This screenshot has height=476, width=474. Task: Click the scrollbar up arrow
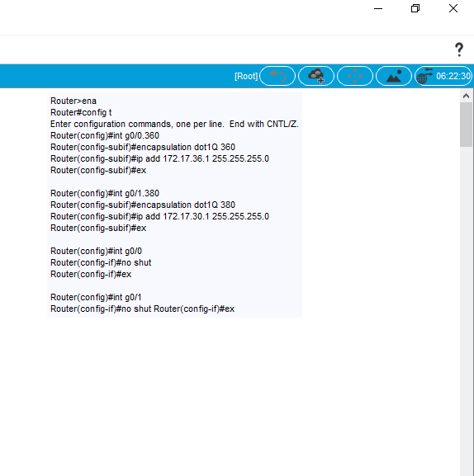click(466, 96)
